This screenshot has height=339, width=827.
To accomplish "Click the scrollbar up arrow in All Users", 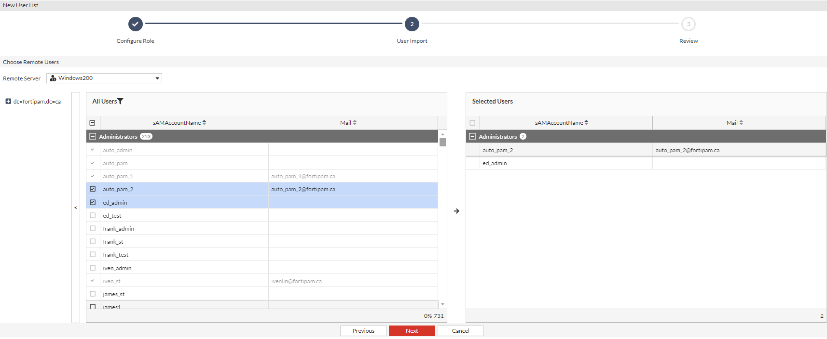I will 442,134.
